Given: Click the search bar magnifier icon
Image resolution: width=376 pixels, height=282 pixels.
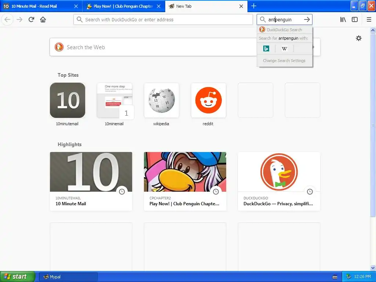Looking at the screenshot, I should pos(263,19).
